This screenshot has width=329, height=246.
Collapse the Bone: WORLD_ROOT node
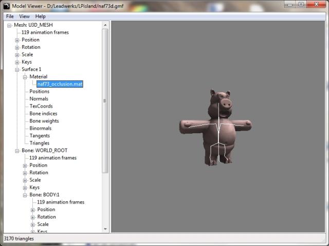(x=17, y=151)
